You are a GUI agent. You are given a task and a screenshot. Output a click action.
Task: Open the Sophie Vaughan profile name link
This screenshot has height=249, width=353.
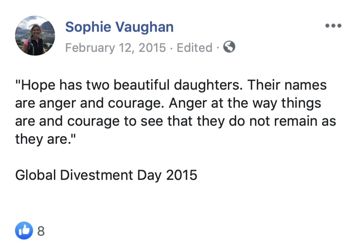tap(119, 27)
